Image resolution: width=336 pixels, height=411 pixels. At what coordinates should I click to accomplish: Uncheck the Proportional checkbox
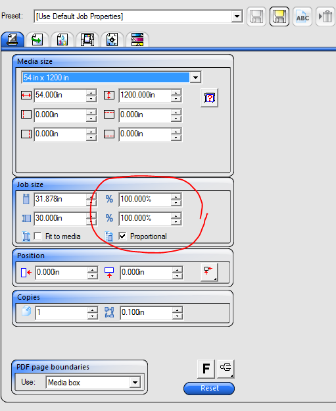click(x=122, y=236)
